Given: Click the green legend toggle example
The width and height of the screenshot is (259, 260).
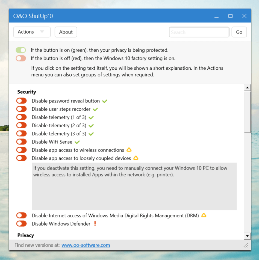Looking at the screenshot, I should click(21, 50).
